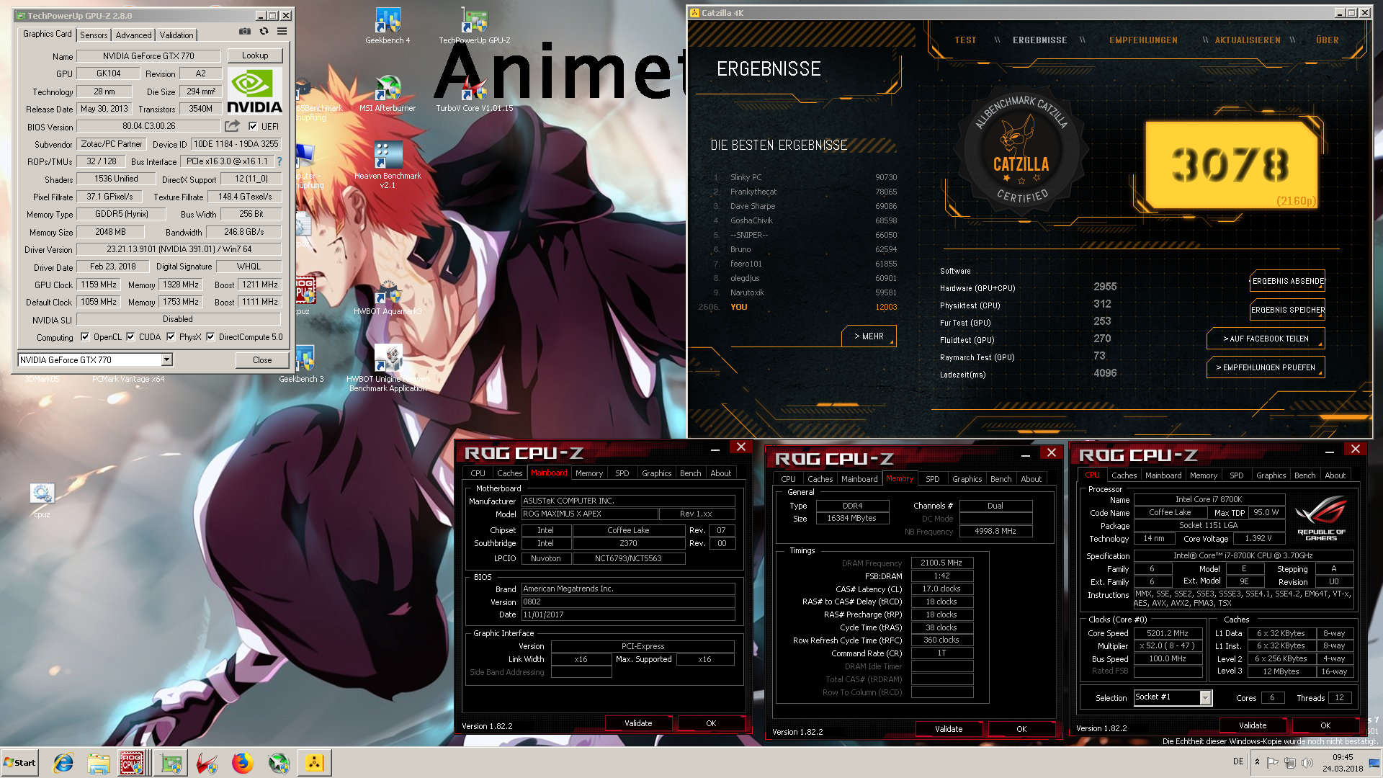Click the Lookup button in GPU-Z

255,55
